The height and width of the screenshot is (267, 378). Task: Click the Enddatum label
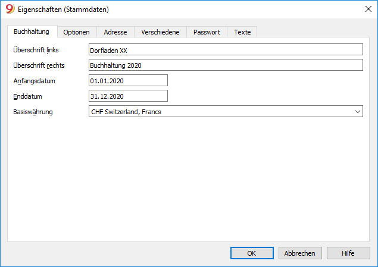tap(27, 96)
